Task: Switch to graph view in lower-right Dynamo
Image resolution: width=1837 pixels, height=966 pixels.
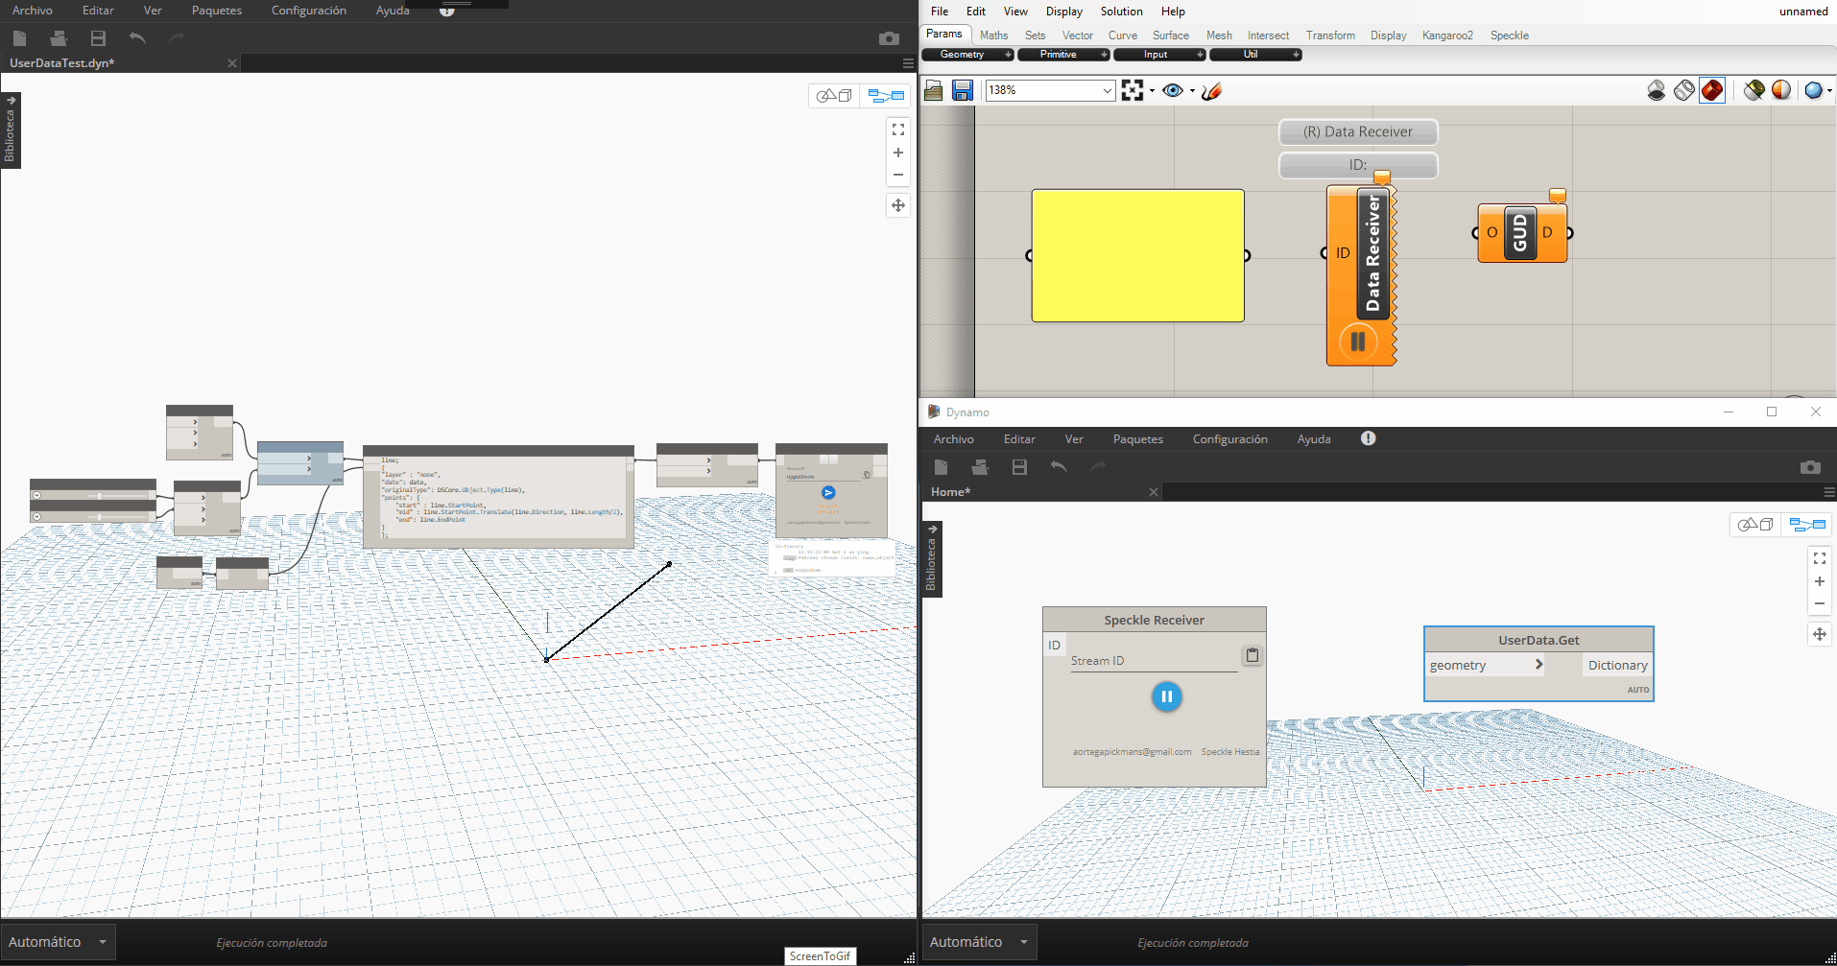Action: [1807, 525]
